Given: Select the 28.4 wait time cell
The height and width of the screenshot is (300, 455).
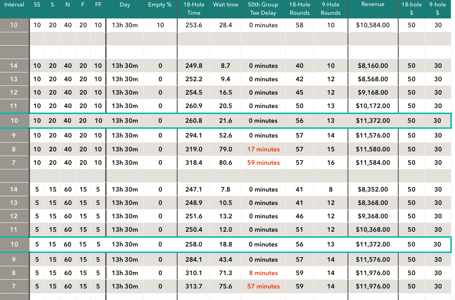Looking at the screenshot, I should pyautogui.click(x=226, y=25).
